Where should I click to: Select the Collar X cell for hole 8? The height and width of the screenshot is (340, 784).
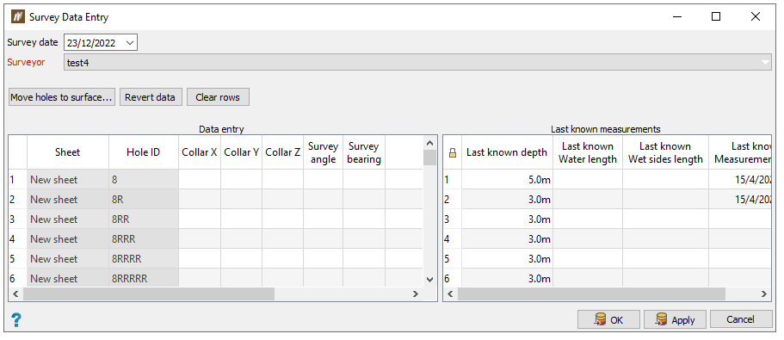200,179
